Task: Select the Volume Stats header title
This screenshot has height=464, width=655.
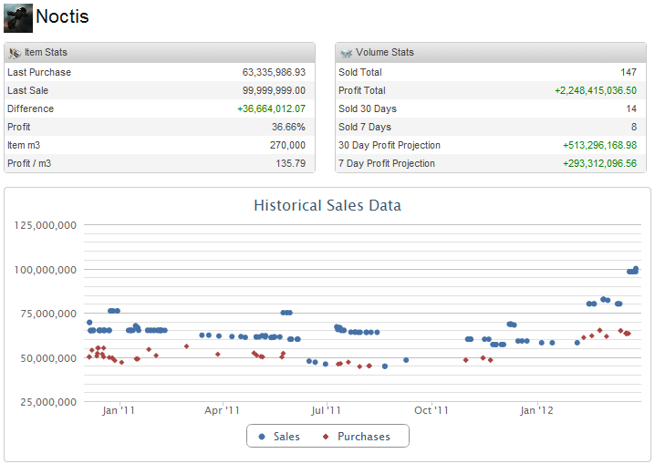Action: pyautogui.click(x=384, y=53)
